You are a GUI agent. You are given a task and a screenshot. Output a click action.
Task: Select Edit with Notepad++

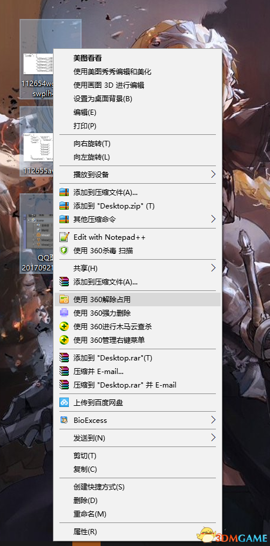coord(138,237)
